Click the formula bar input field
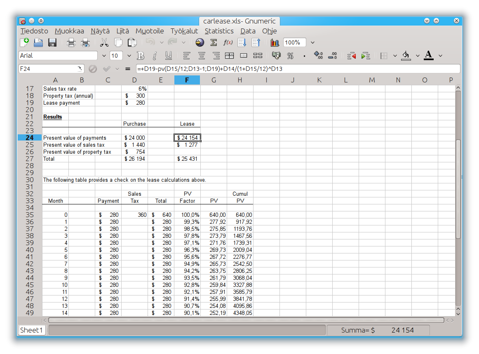 tap(298, 69)
